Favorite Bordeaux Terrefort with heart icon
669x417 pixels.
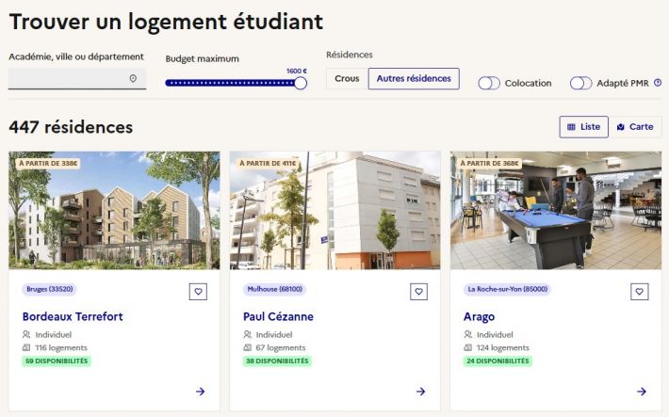point(198,292)
